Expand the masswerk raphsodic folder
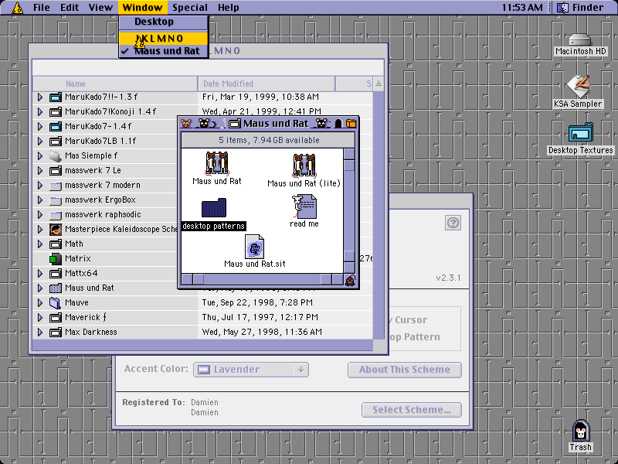The image size is (618, 464). (x=40, y=215)
